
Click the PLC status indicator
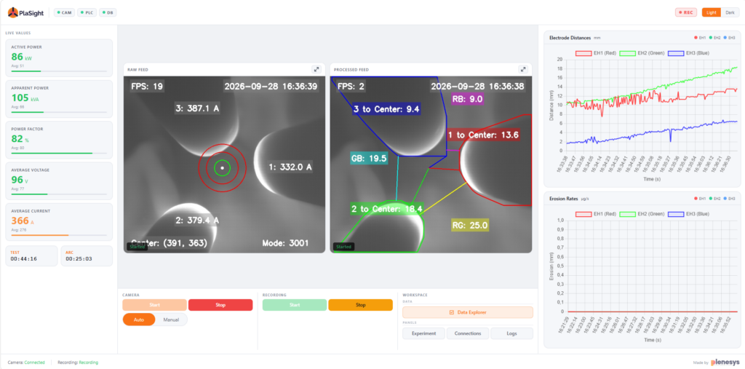87,13
